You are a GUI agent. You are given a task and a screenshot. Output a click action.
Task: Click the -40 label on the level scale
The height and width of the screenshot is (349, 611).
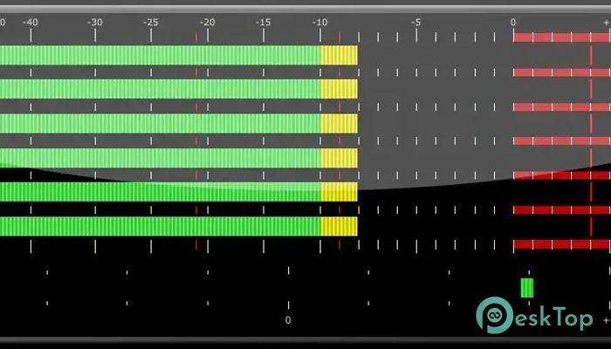pyautogui.click(x=31, y=23)
